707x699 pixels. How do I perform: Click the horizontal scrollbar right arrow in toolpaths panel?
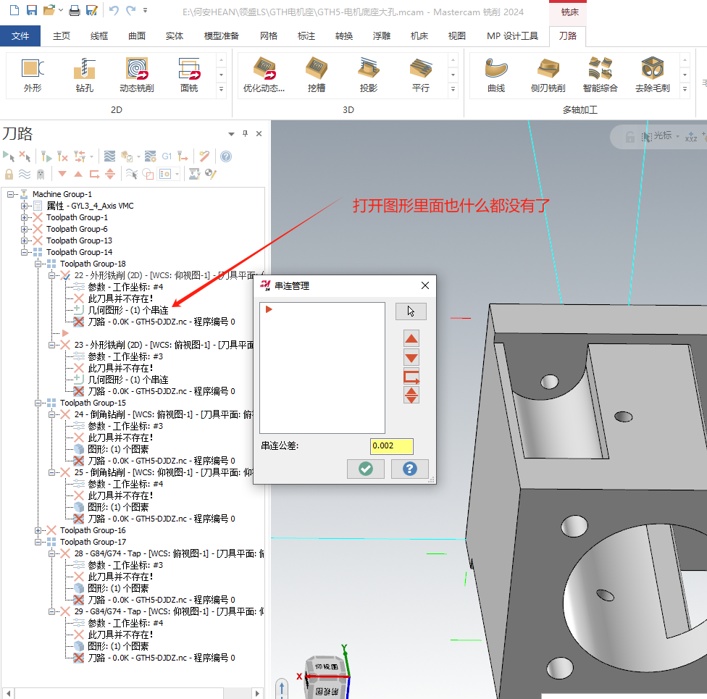pos(257,694)
